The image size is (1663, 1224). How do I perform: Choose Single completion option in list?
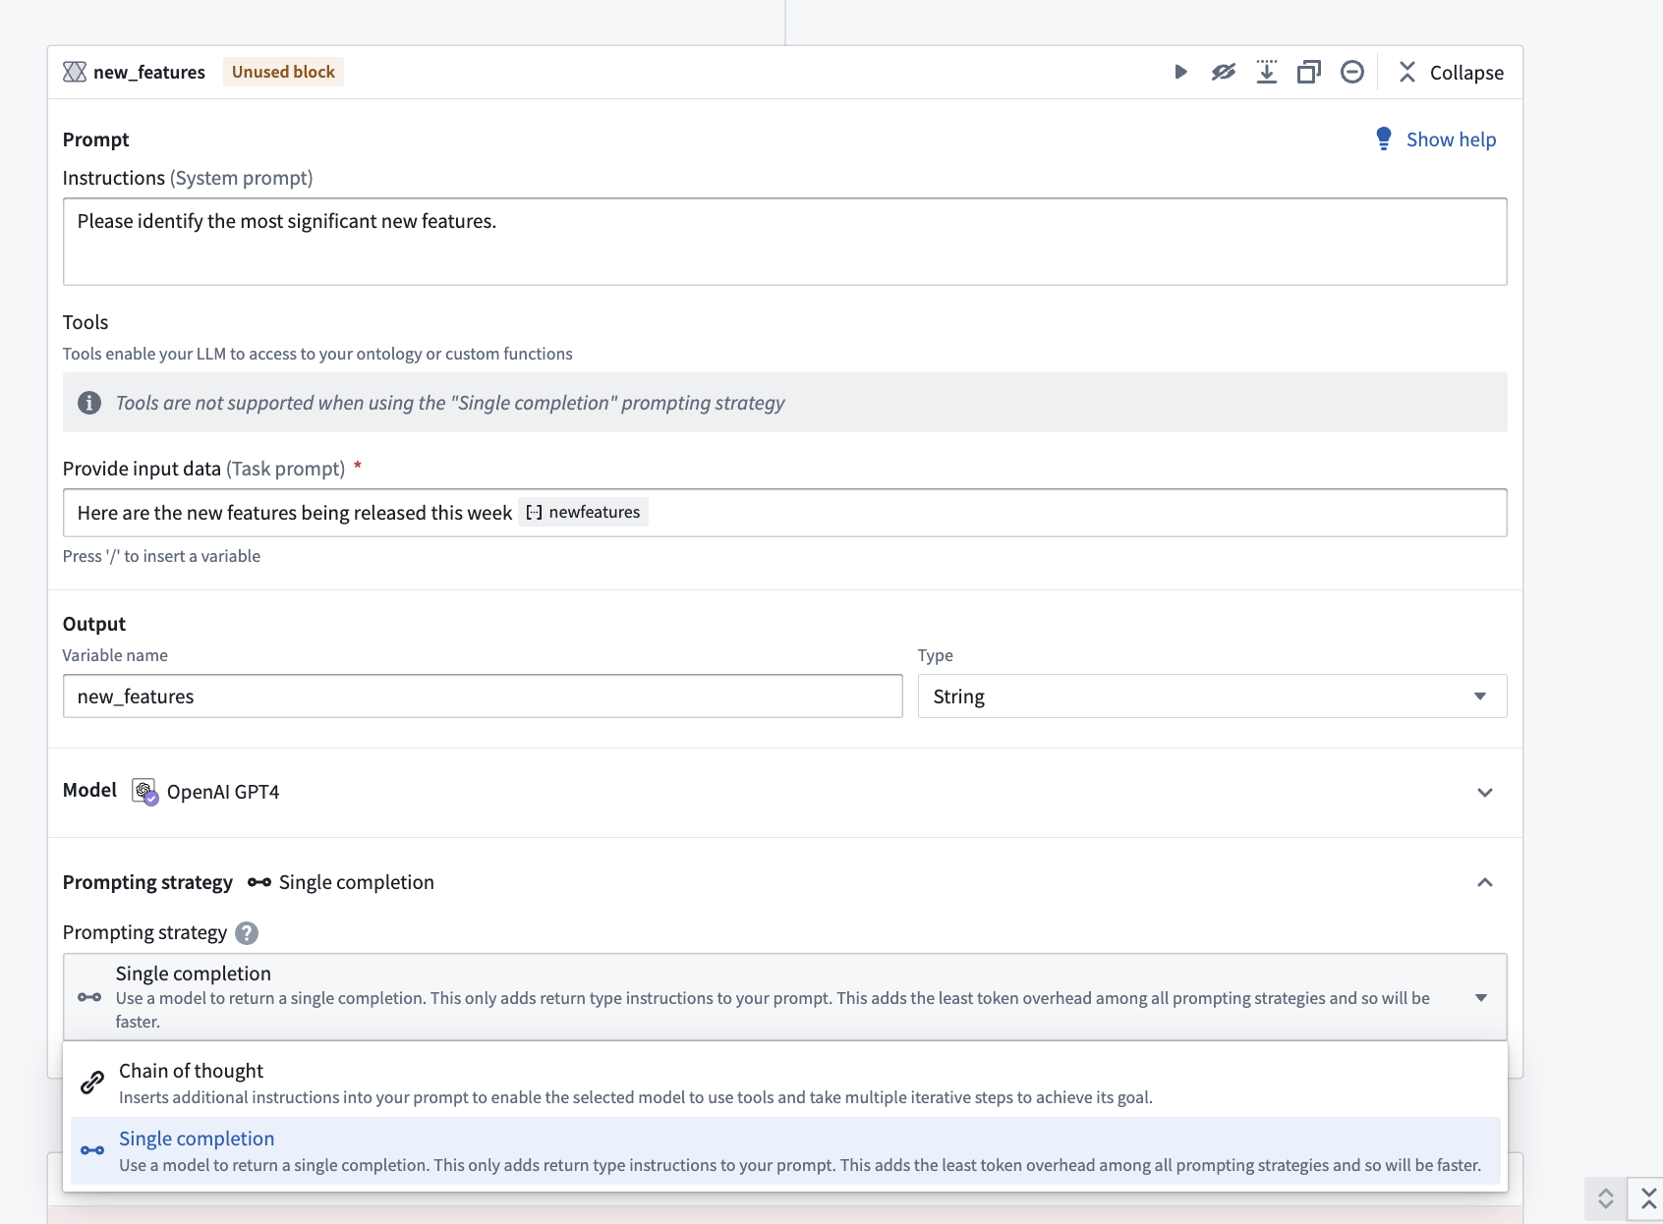click(784, 1150)
